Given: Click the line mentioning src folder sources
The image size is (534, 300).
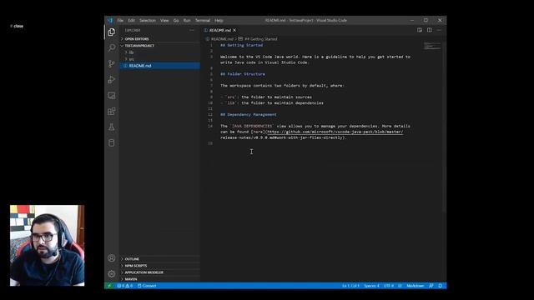Looking at the screenshot, I should [x=266, y=97].
